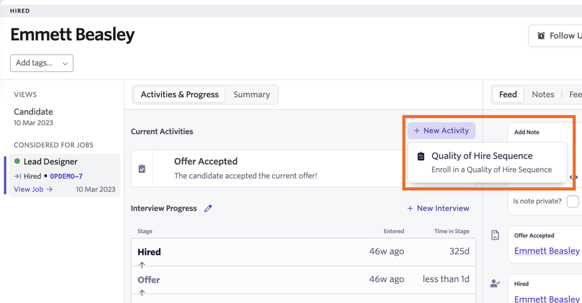Image resolution: width=582 pixels, height=303 pixels.
Task: Click the Follow Up button
Action: pos(555,36)
